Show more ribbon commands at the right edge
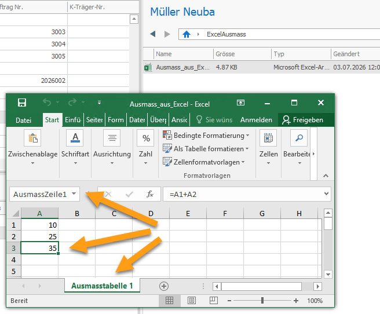The width and height of the screenshot is (380, 314). [x=313, y=154]
